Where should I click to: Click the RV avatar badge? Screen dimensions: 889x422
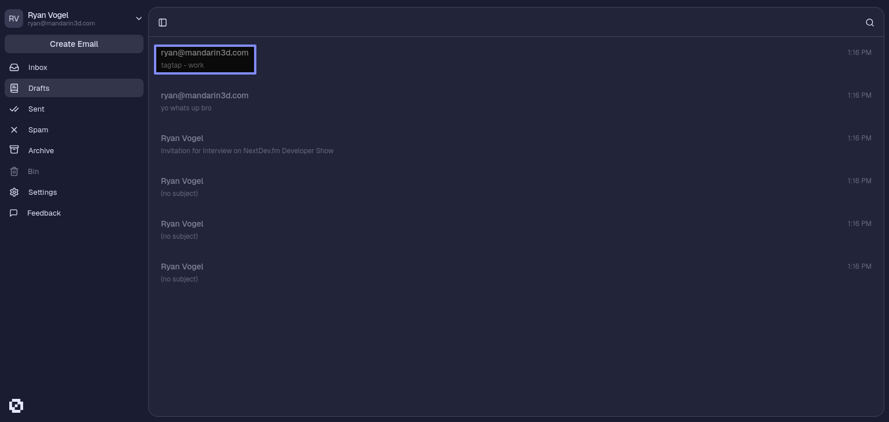14,18
